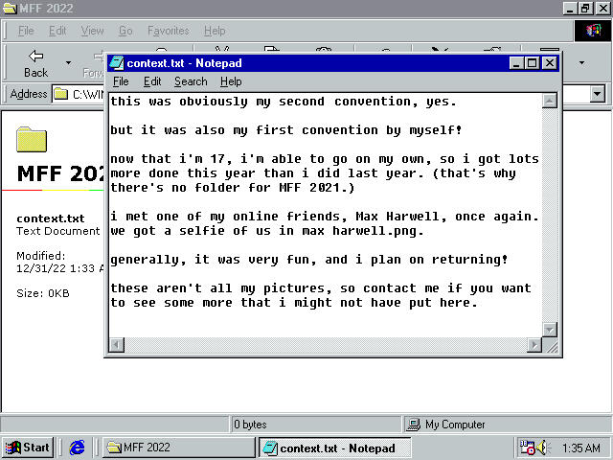Click the Back arrow button in Explorer
This screenshot has height=460, width=613.
tap(35, 63)
